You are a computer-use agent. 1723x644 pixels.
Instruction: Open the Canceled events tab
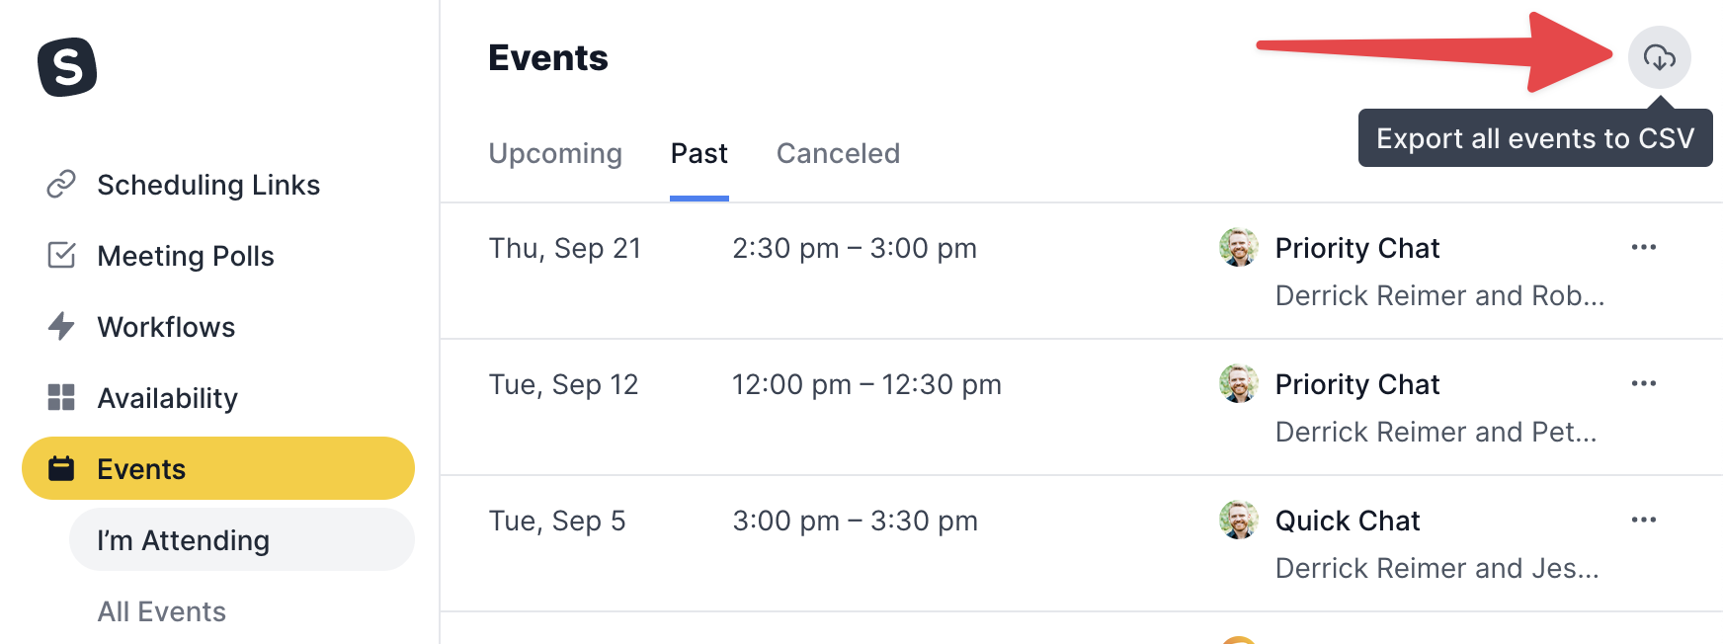pos(838,153)
